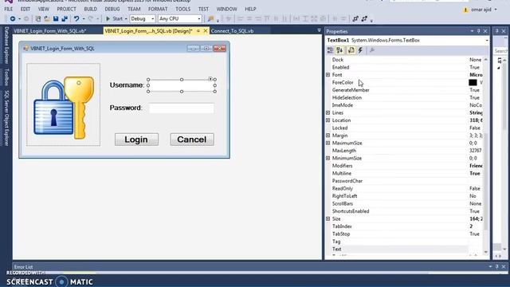Click the Login button on form
510x287 pixels.
[x=136, y=140]
